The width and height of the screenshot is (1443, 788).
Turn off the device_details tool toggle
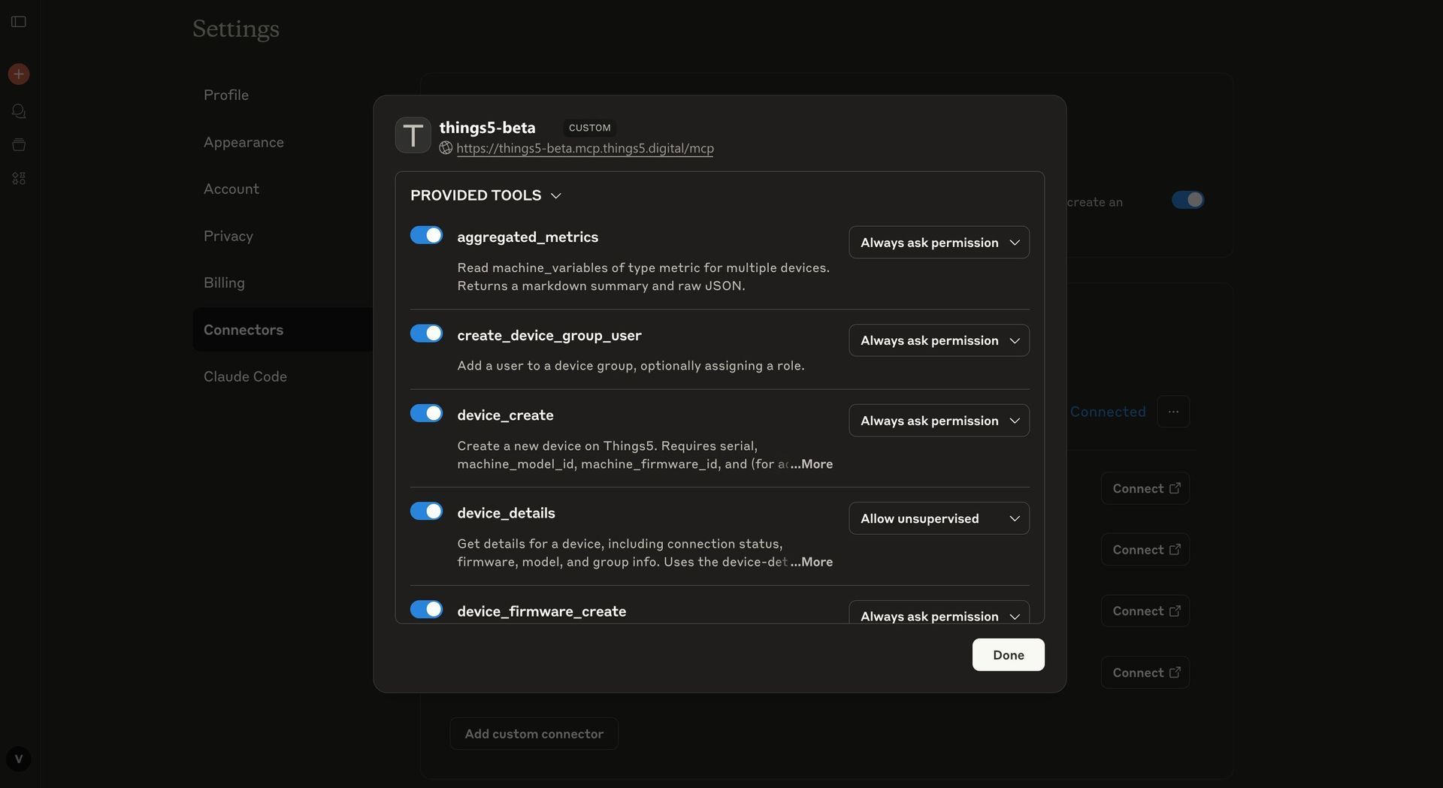point(426,512)
